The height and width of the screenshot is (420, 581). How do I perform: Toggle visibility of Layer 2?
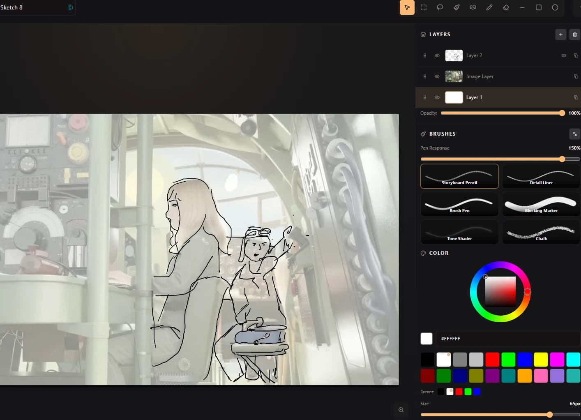click(x=437, y=55)
